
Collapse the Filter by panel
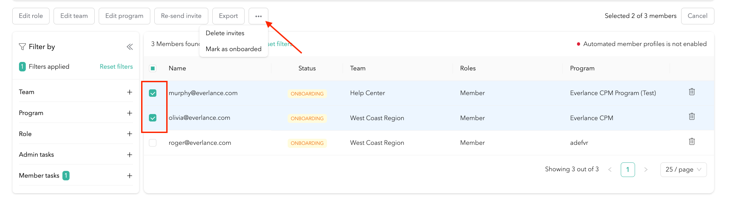[130, 47]
